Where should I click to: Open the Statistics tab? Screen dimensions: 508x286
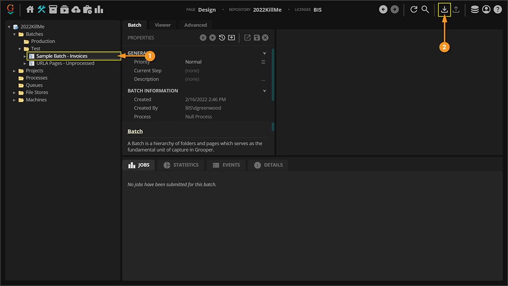tap(181, 165)
